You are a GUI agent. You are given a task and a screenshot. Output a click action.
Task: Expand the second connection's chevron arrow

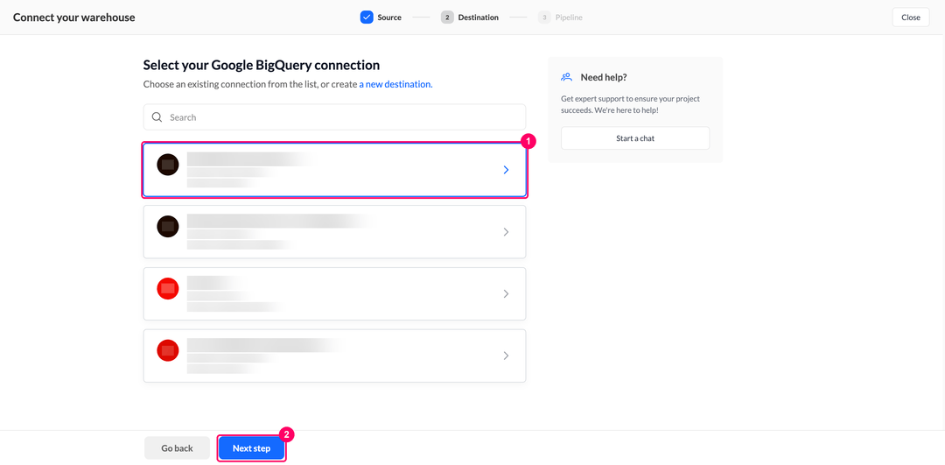click(506, 231)
